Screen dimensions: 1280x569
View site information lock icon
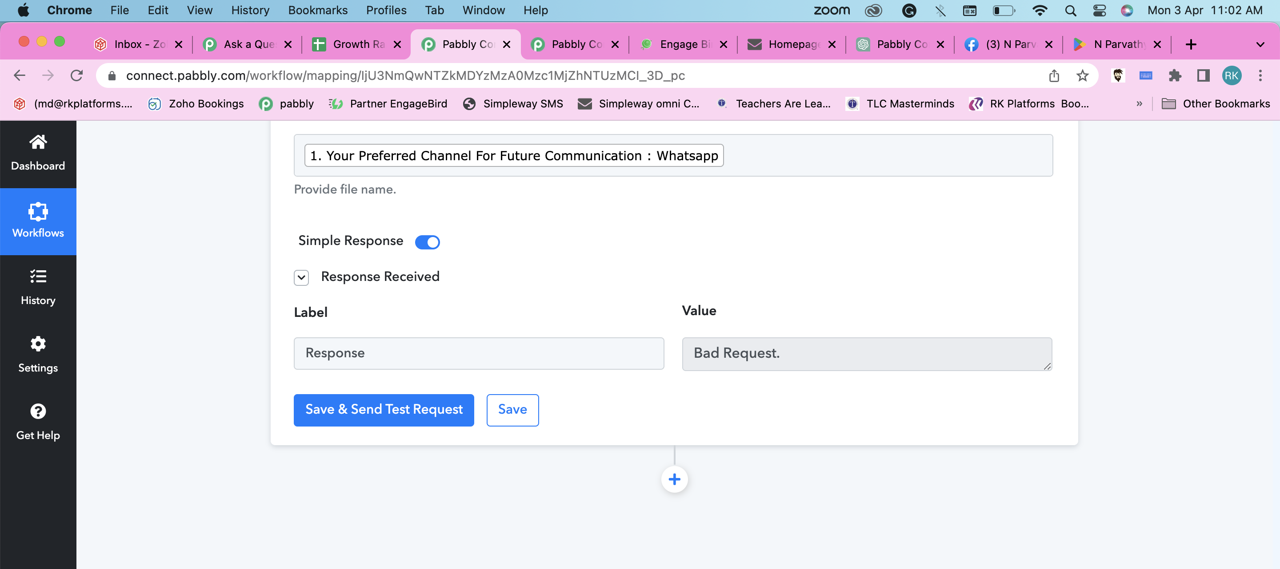point(112,75)
